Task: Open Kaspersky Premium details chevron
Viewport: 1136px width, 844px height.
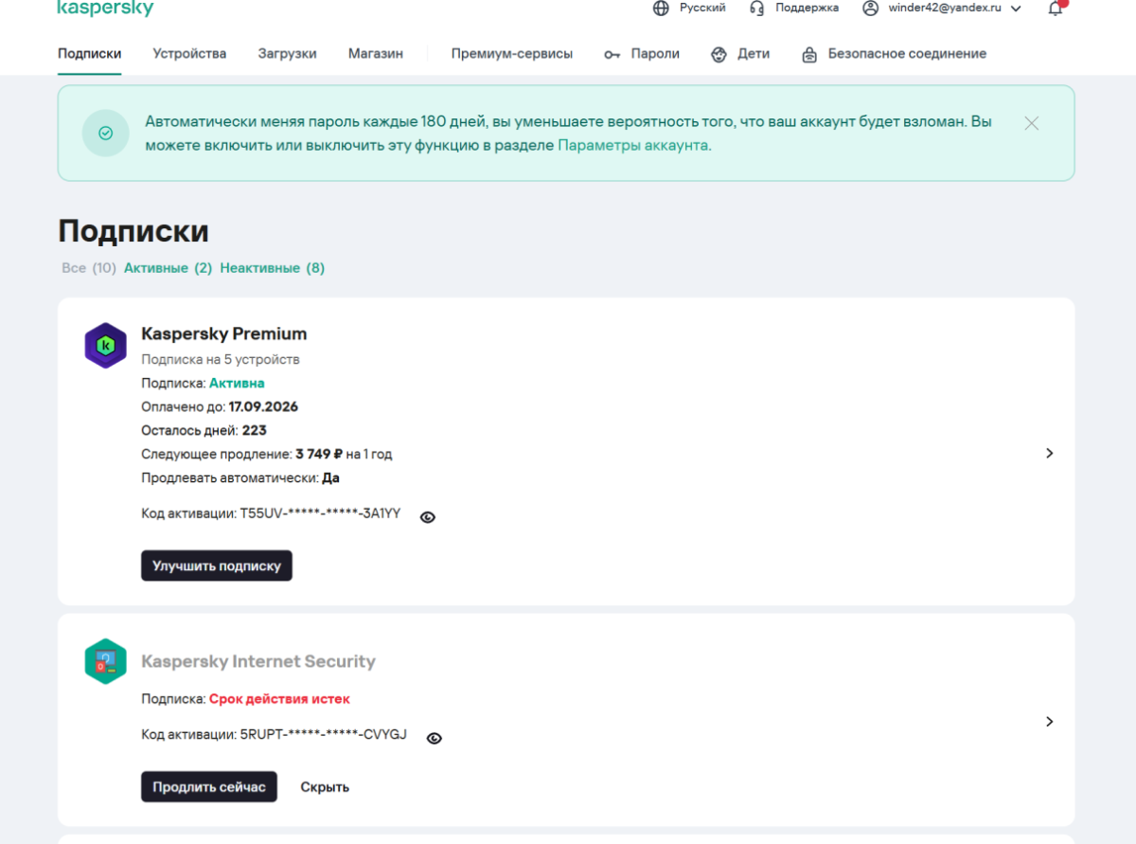Action: [x=1049, y=453]
